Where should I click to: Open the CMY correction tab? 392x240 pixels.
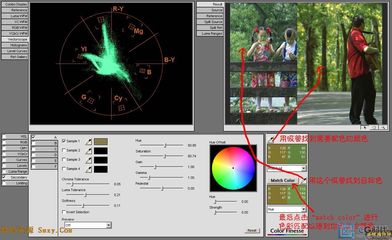click(15, 148)
